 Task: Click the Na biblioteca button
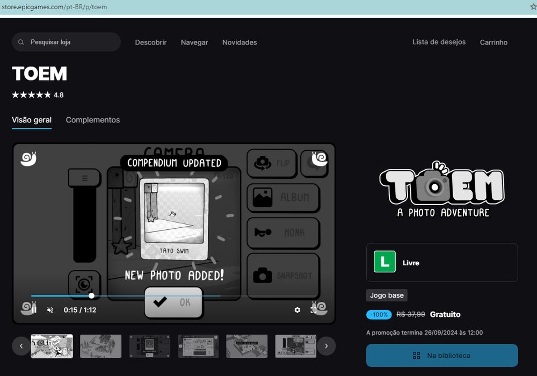tap(442, 356)
